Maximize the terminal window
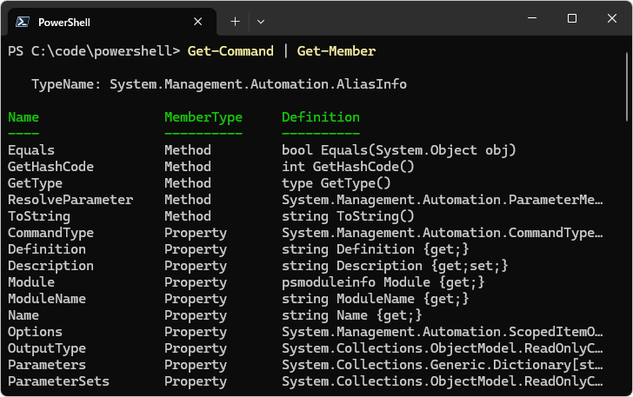This screenshot has width=633, height=397. [571, 19]
